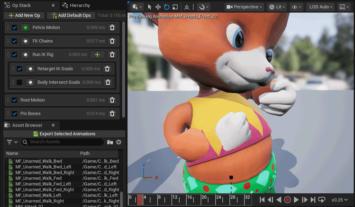Select the rotate transform tool

coord(166,7)
